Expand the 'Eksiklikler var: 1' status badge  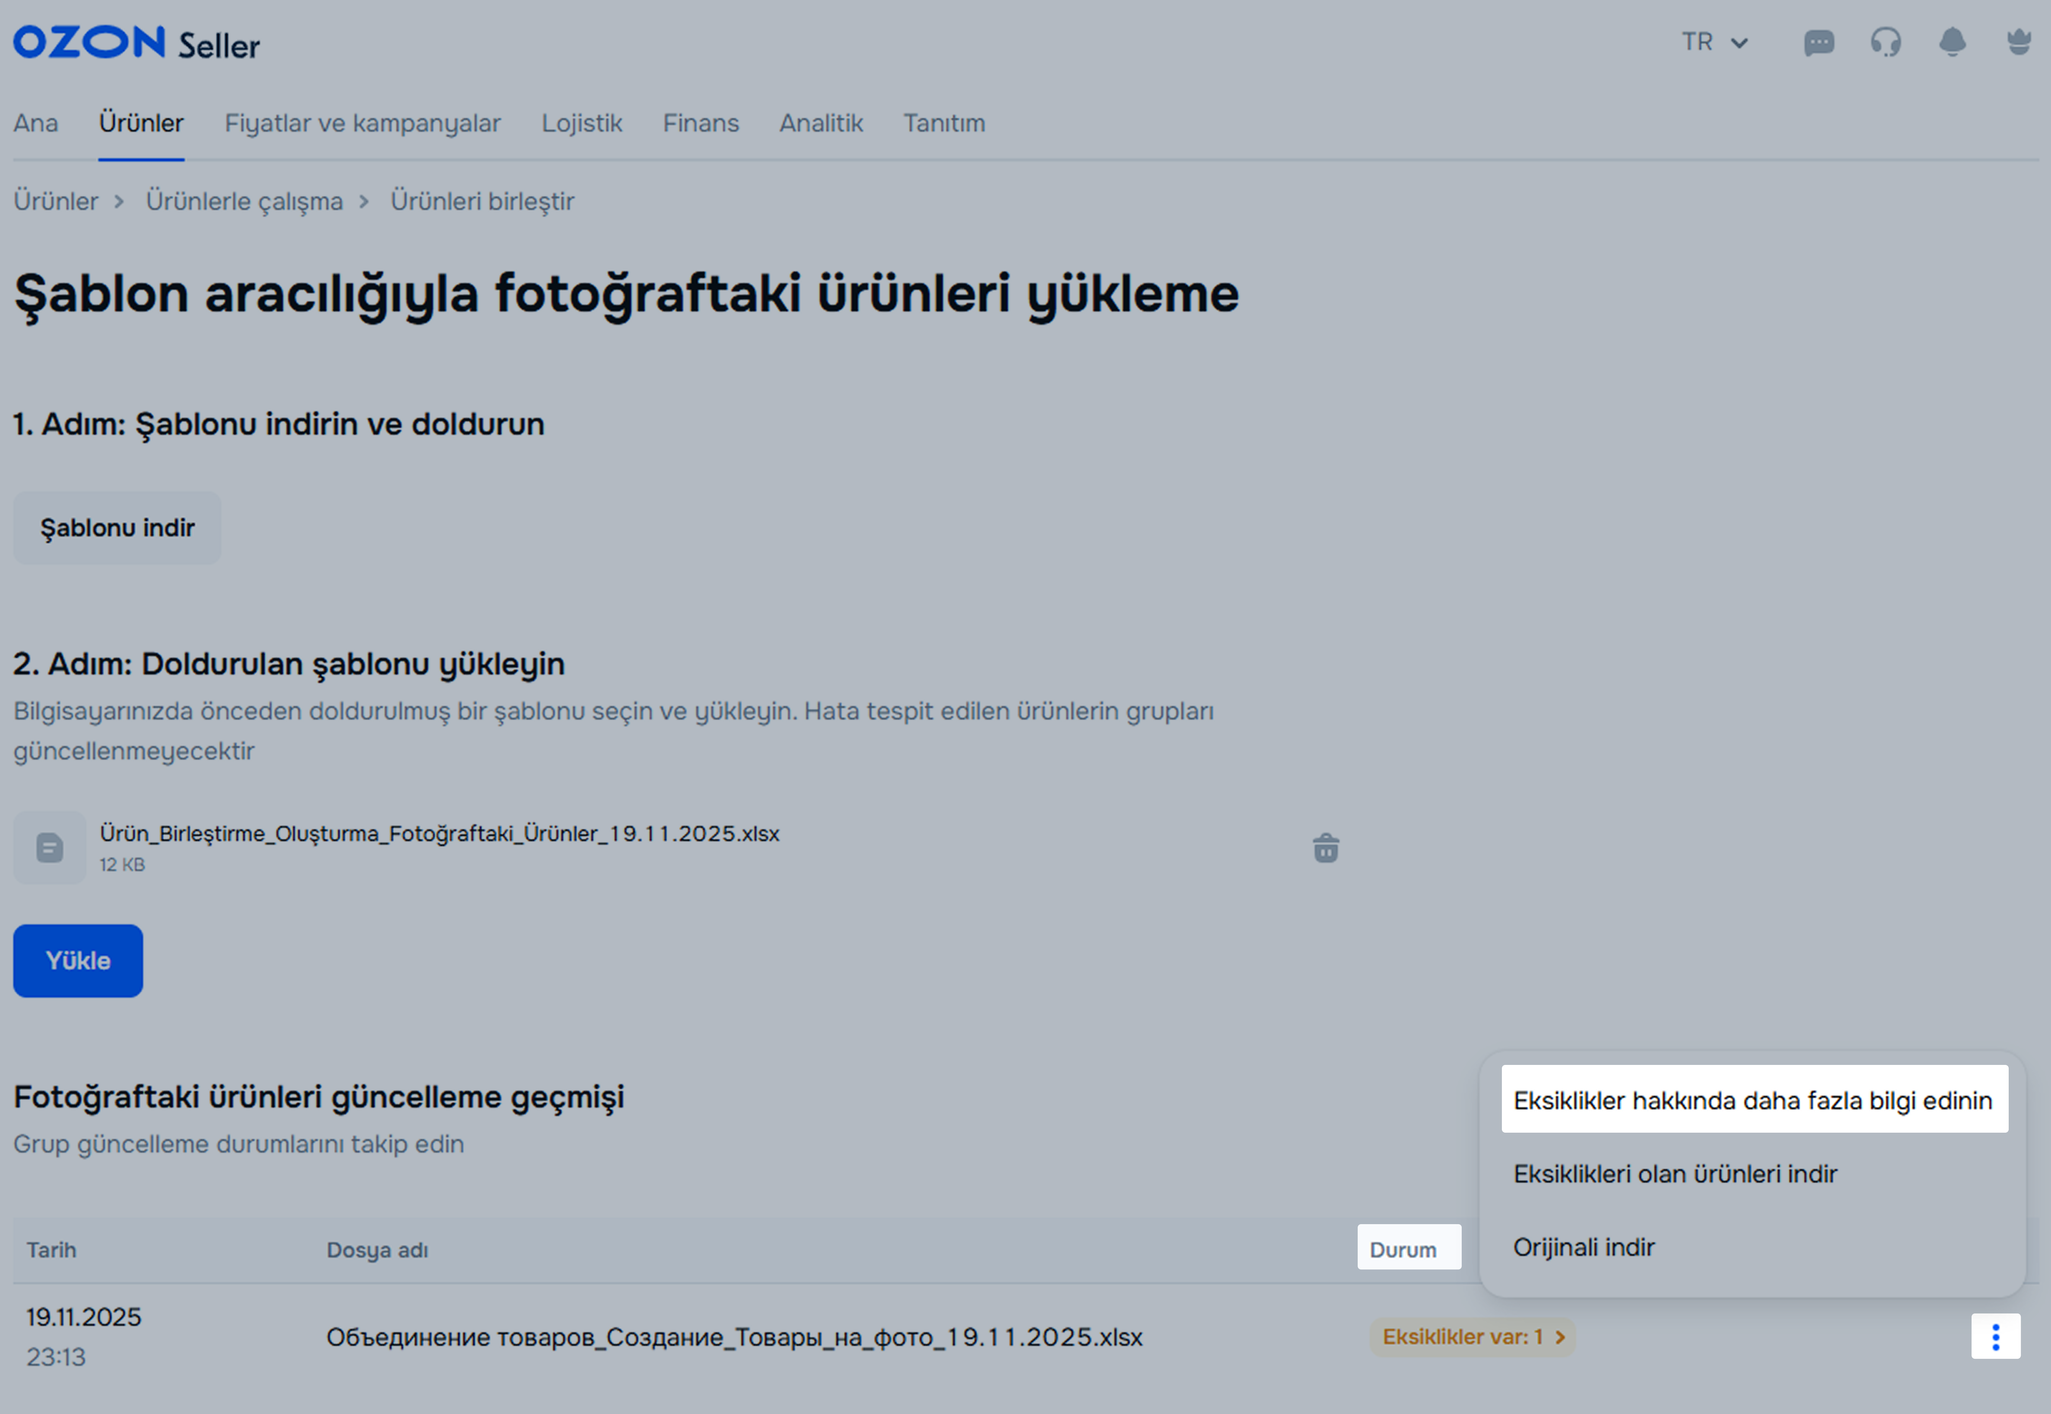[1472, 1336]
